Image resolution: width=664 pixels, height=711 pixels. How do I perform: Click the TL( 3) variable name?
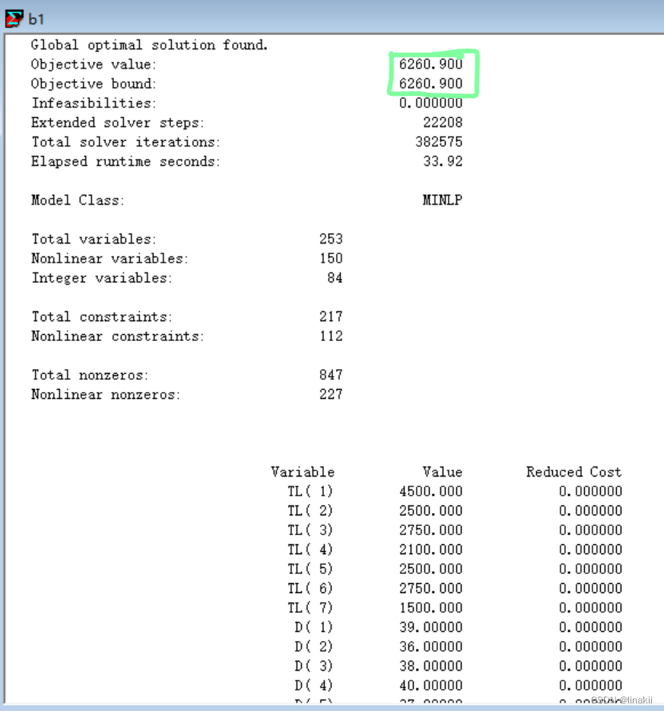[x=311, y=531]
